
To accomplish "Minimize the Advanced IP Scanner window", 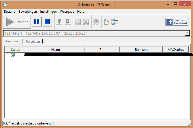I will [x=168, y=4].
